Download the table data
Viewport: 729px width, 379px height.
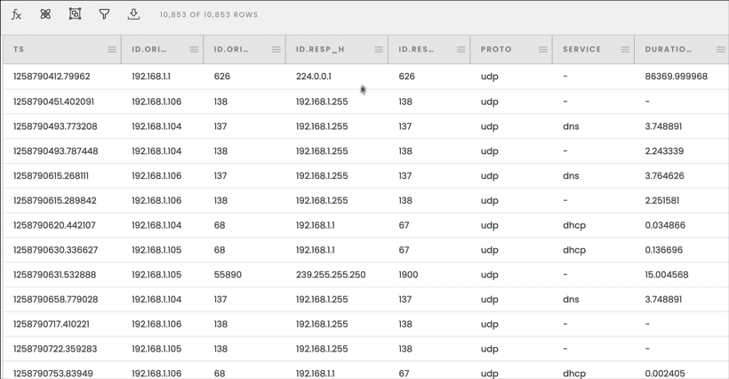pos(133,14)
